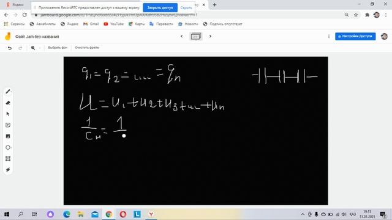
Task: Close the current browser tab
Action: coord(204,5)
